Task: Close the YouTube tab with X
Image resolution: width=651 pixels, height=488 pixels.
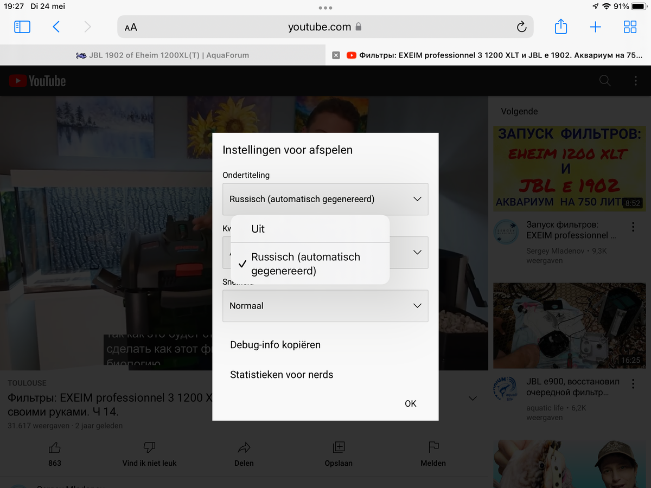Action: tap(336, 55)
